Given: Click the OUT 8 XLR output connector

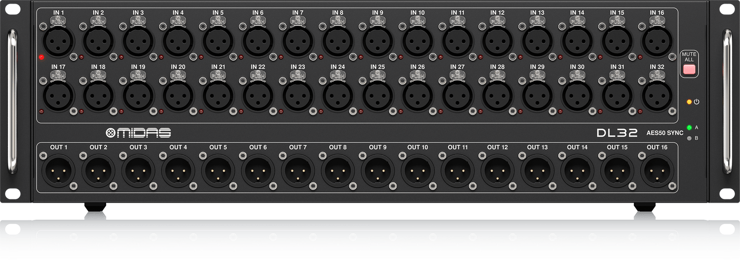Looking at the screenshot, I should click(x=338, y=171).
